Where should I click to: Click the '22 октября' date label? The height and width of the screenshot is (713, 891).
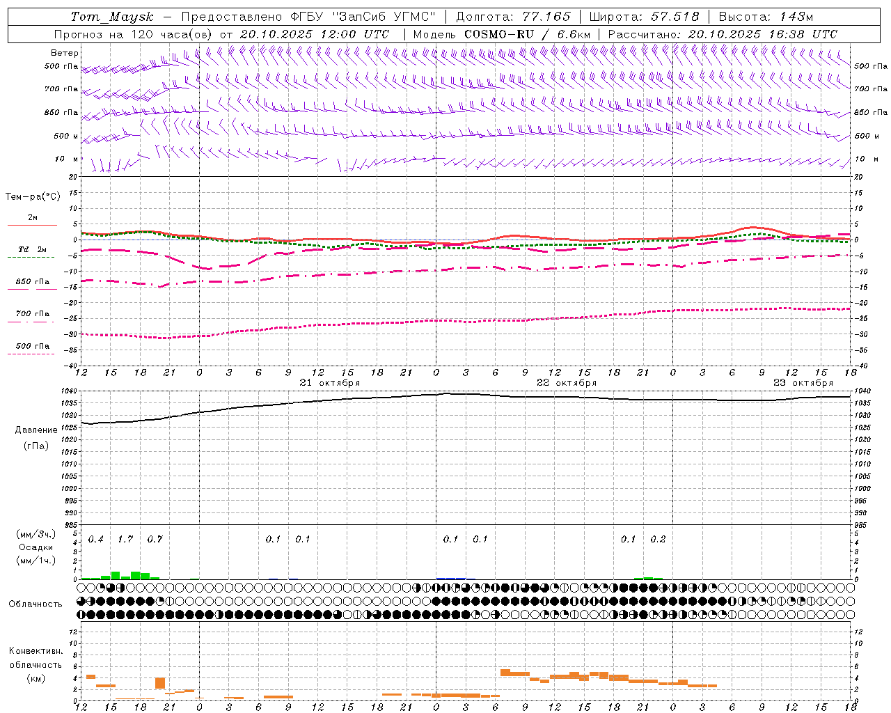click(x=567, y=383)
